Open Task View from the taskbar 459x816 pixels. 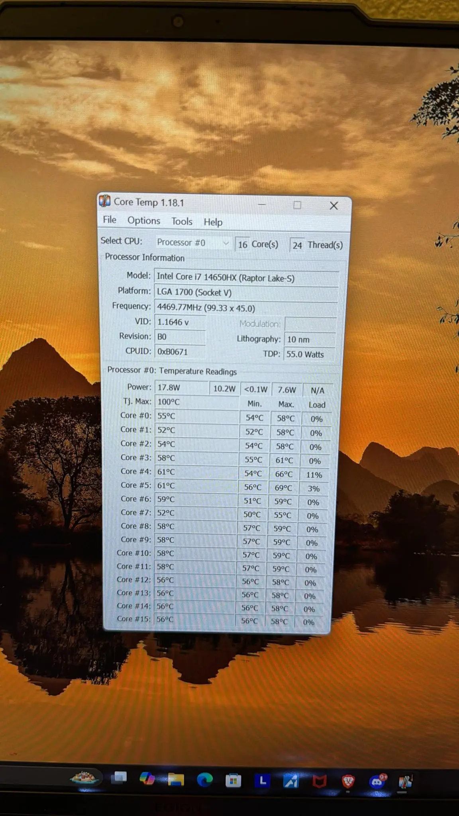(x=119, y=777)
